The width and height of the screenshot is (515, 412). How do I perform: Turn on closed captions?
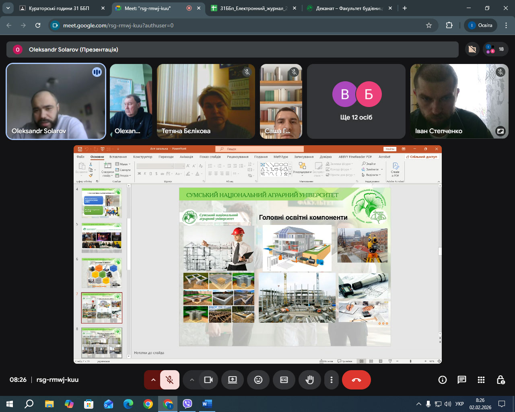284,380
